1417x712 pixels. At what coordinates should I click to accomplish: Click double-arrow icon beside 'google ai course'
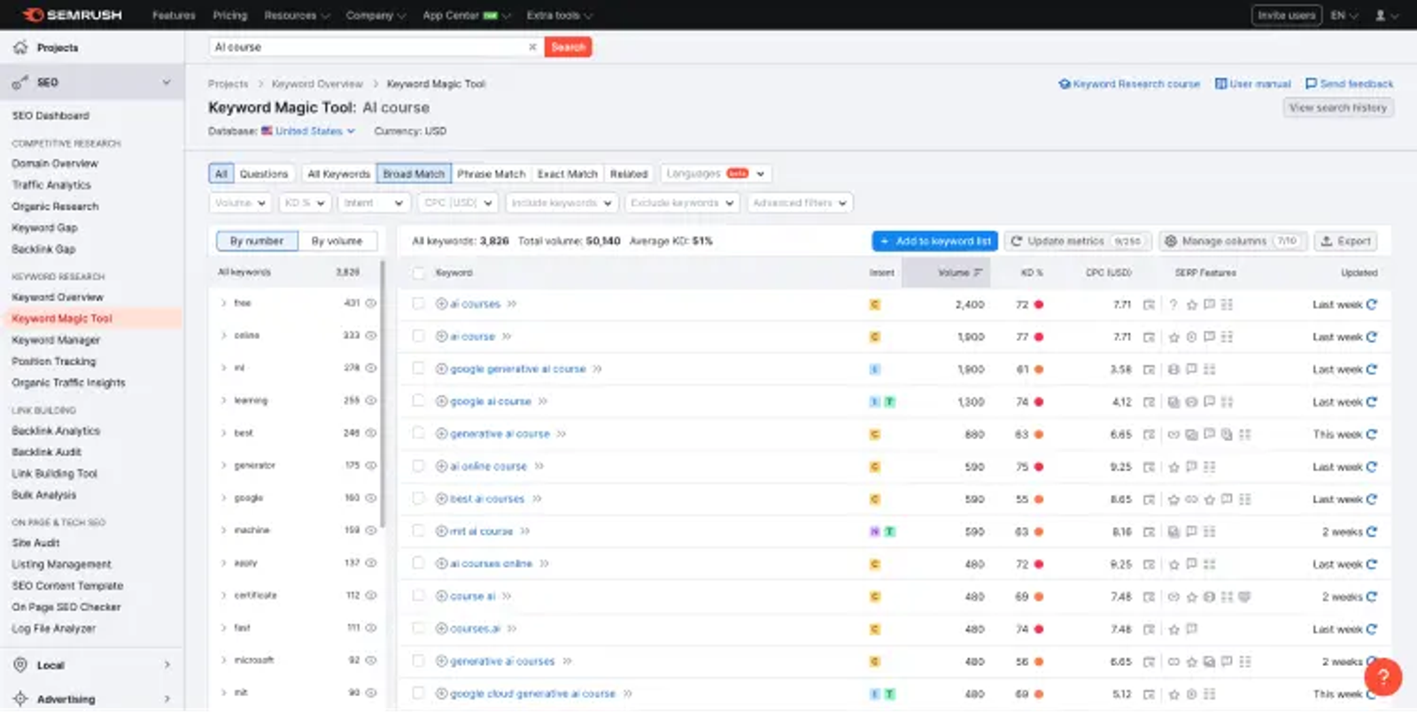(543, 401)
